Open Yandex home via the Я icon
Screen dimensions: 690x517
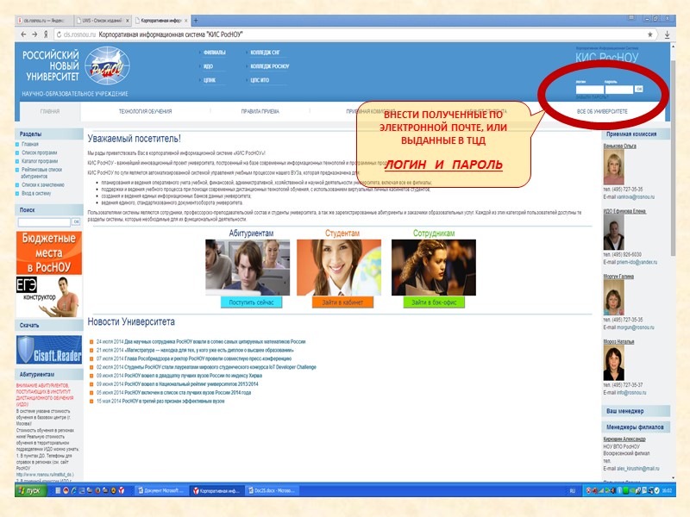[46, 34]
